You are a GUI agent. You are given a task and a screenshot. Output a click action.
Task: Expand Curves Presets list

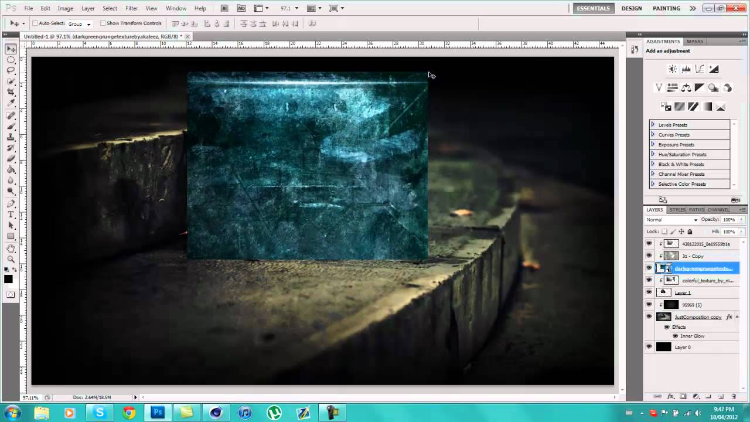[653, 135]
